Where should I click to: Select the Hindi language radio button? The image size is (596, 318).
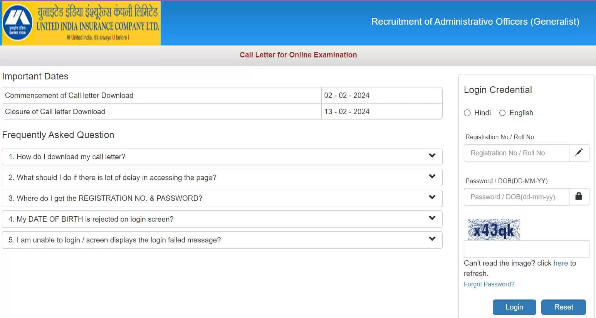pos(467,113)
